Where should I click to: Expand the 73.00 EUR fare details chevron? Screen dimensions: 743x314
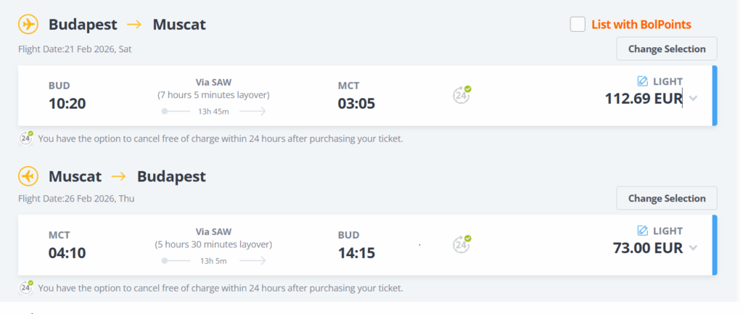tap(693, 248)
